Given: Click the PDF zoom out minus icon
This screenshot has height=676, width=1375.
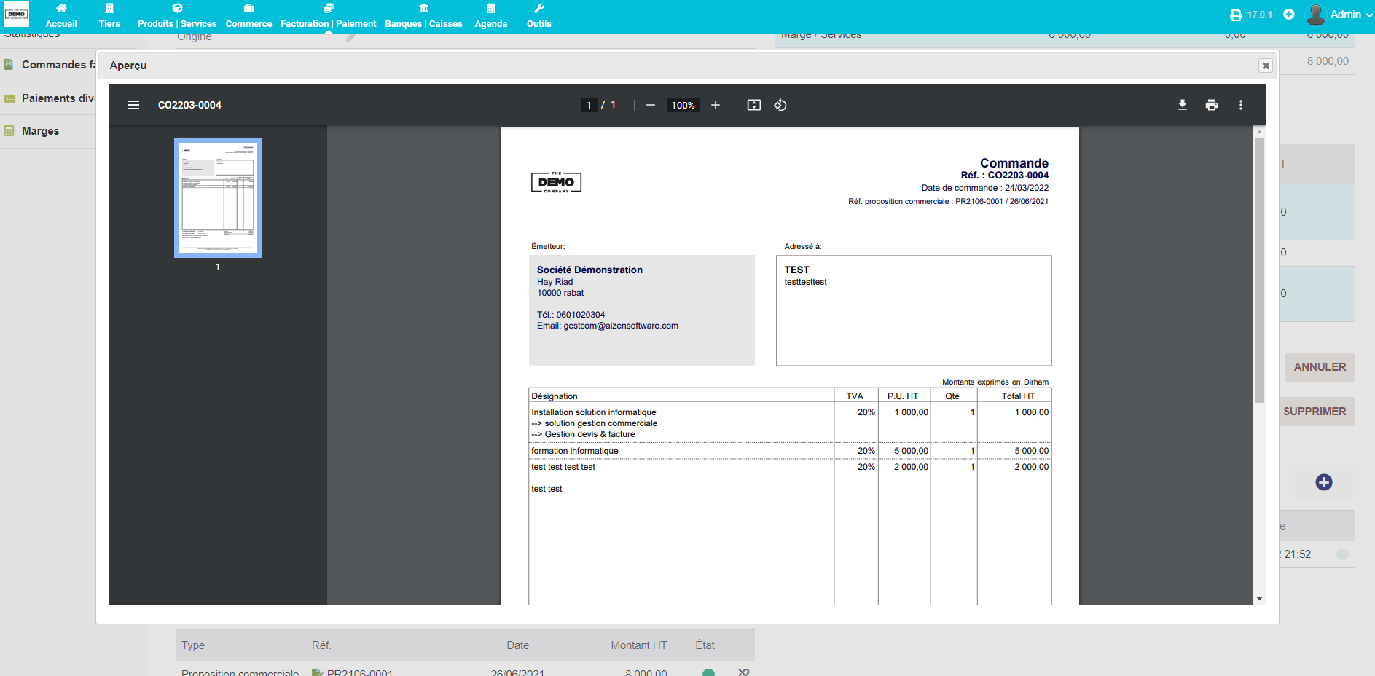Looking at the screenshot, I should pyautogui.click(x=651, y=105).
